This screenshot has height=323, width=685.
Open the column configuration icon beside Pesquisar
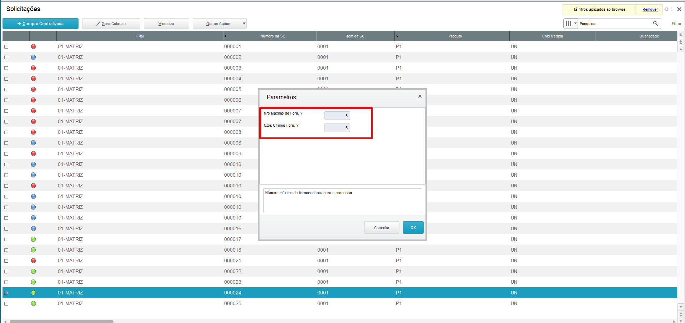568,23
